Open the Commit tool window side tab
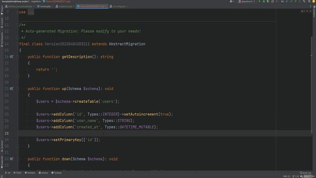316x178 pixels. coord(2,23)
